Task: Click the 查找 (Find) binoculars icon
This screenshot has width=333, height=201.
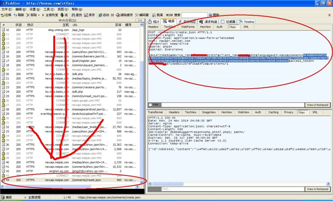Action: pos(73,15)
